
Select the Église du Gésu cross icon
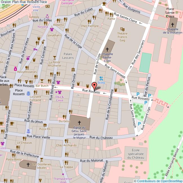point(79,123)
